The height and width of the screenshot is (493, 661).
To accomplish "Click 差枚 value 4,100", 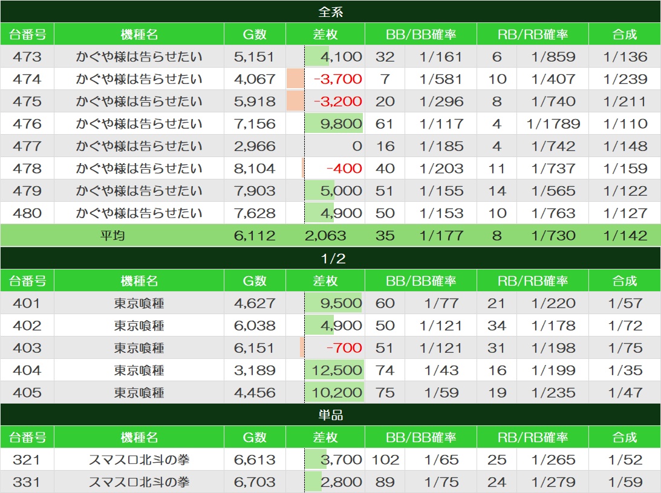I will (x=341, y=56).
